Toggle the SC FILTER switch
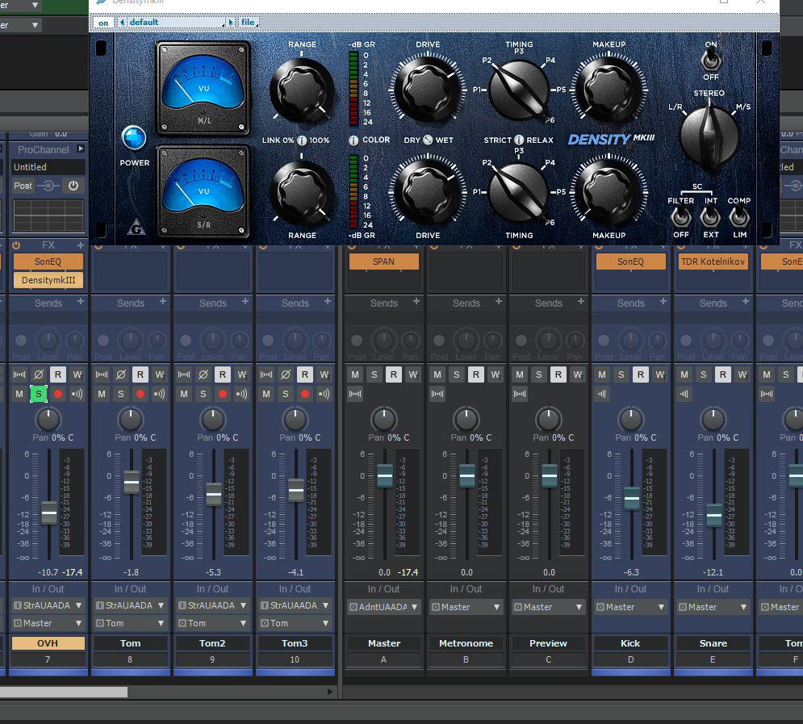803x724 pixels. [x=680, y=216]
